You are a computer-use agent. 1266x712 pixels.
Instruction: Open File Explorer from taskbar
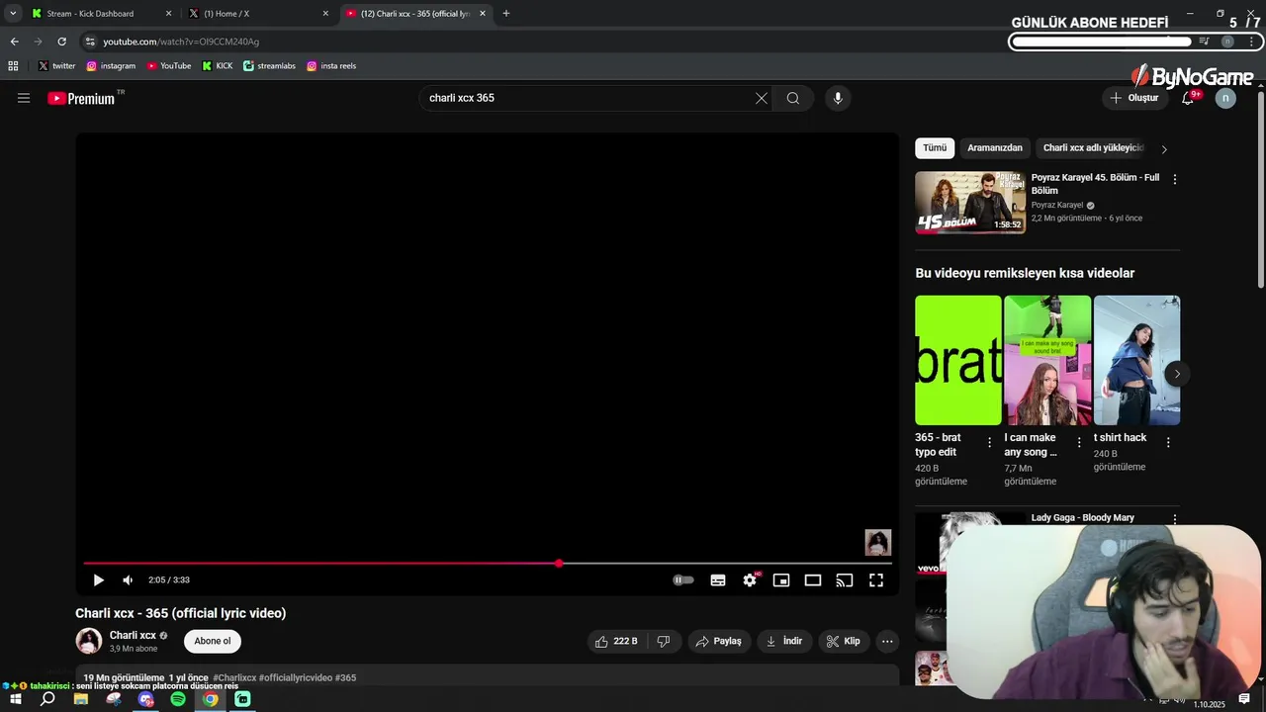(x=81, y=699)
